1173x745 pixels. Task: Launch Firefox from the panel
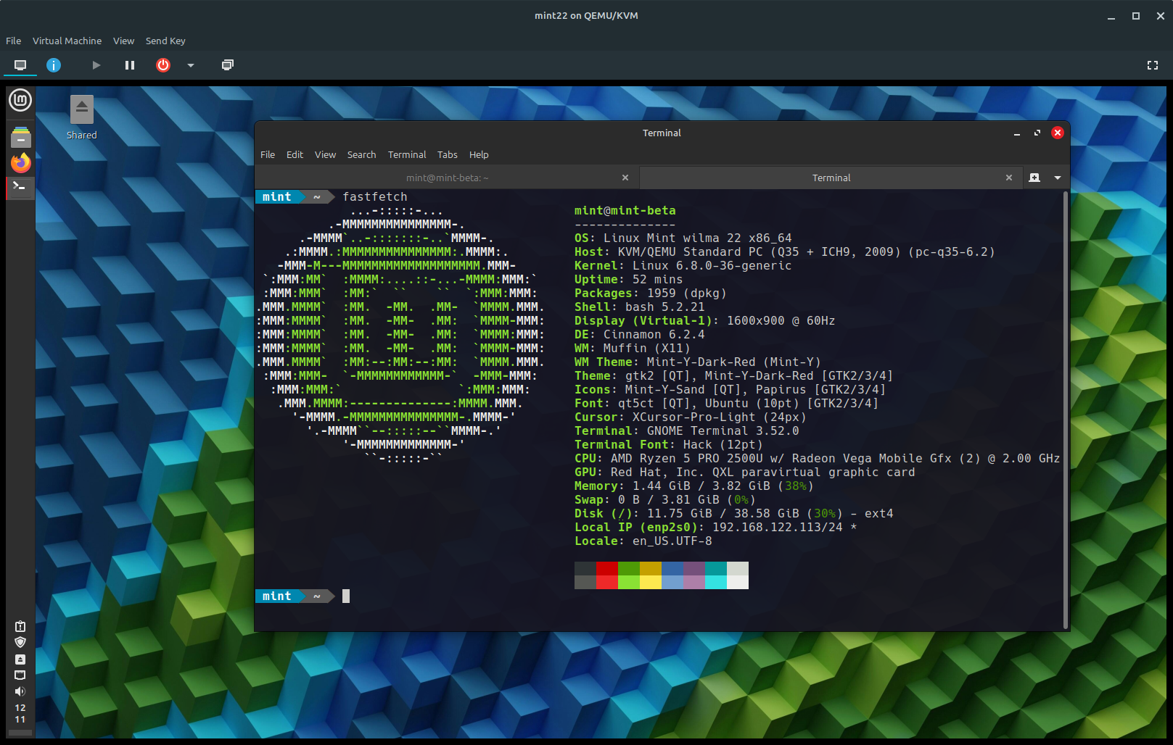(x=20, y=162)
